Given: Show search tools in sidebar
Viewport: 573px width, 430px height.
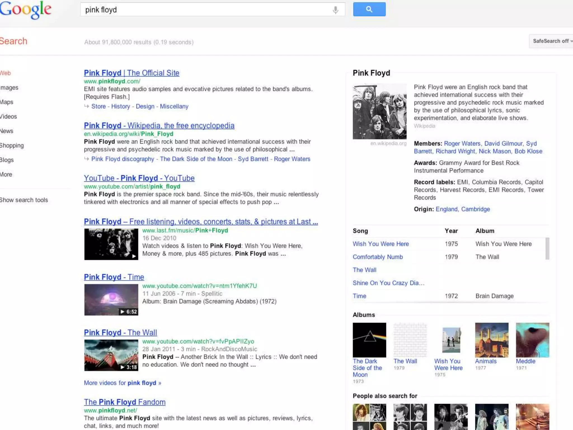Looking at the screenshot, I should (x=24, y=200).
